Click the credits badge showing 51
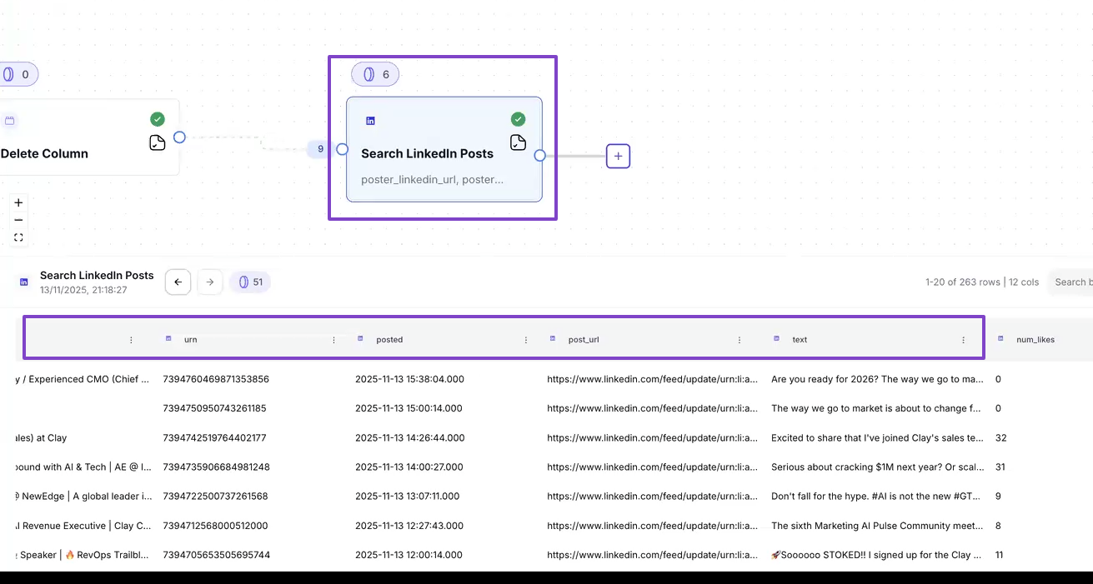Screen dimensions: 1093x584 click(250, 282)
